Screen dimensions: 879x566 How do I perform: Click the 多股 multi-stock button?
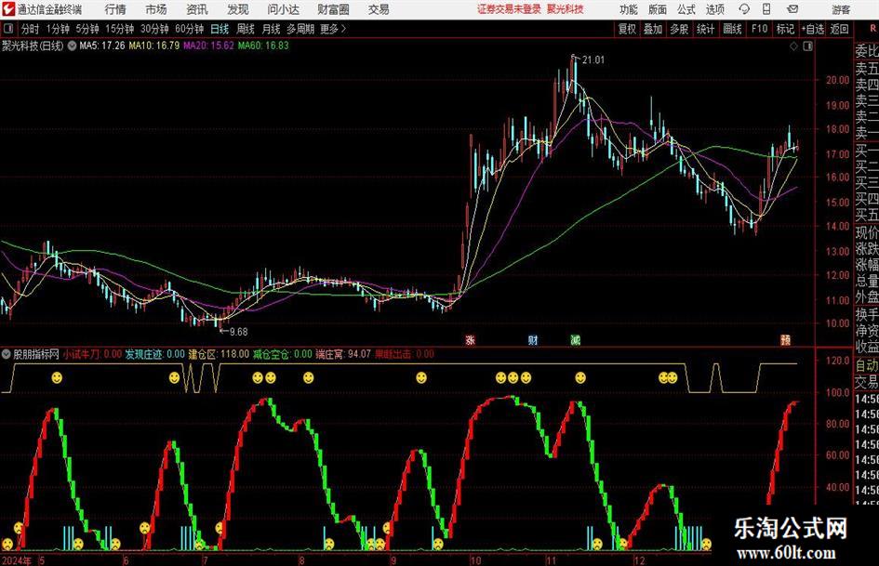tap(679, 29)
